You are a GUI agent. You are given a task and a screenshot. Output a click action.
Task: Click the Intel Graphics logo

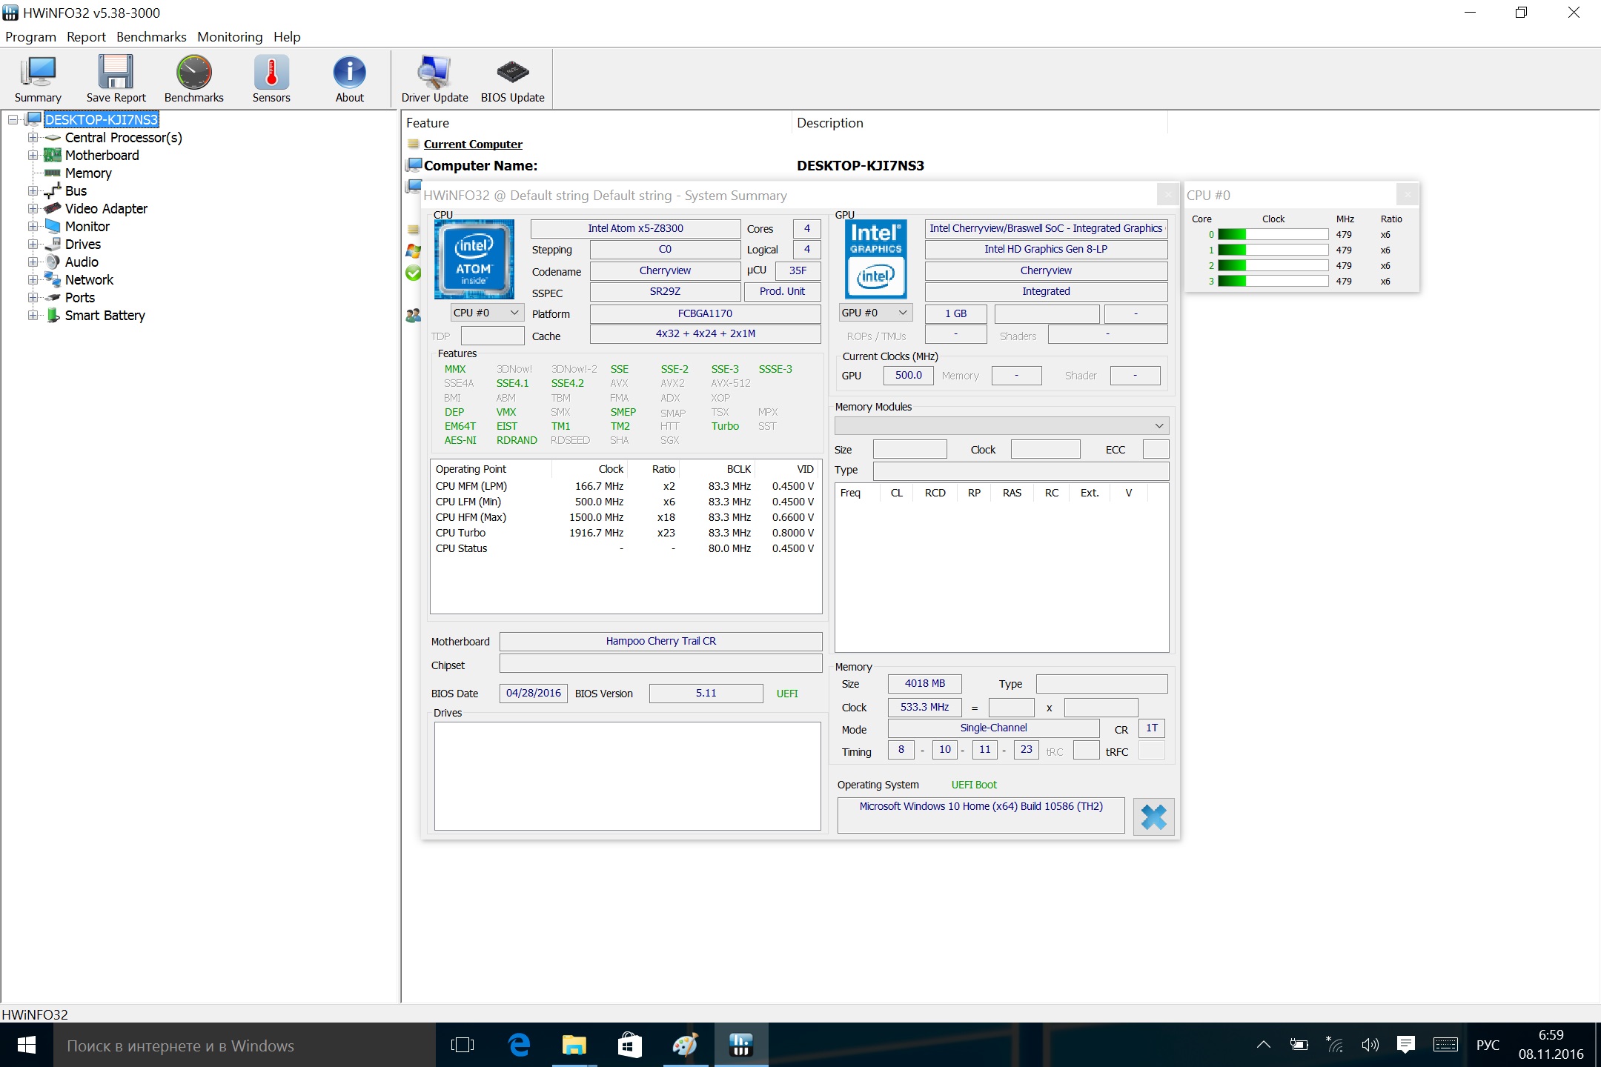click(876, 259)
